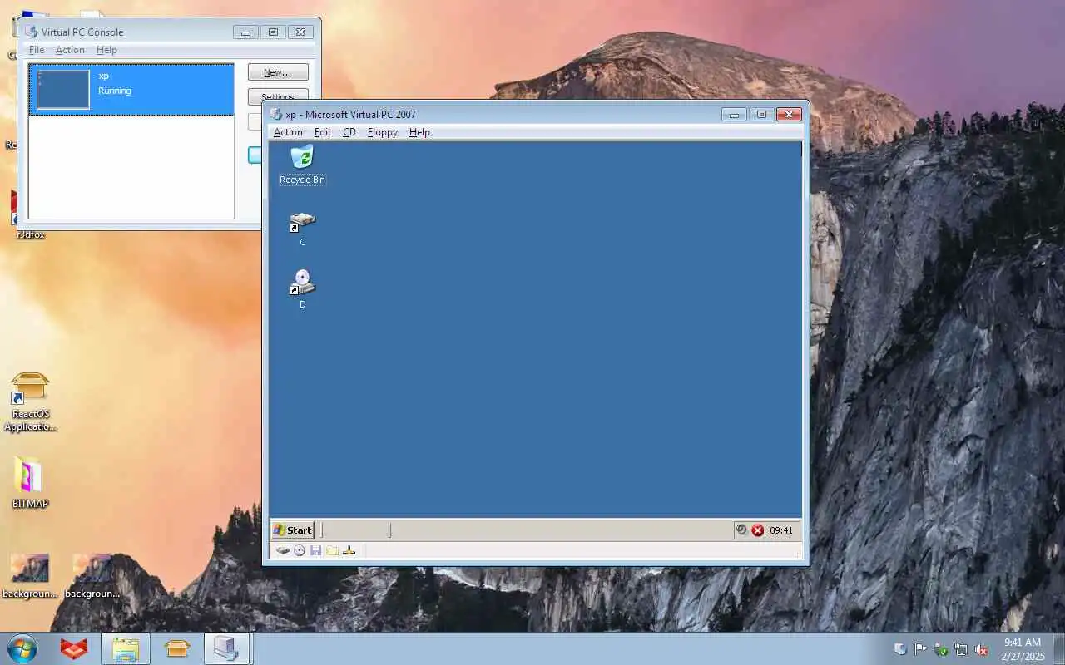Open the C drive shortcut in guest
The height and width of the screenshot is (665, 1065).
[x=302, y=229]
